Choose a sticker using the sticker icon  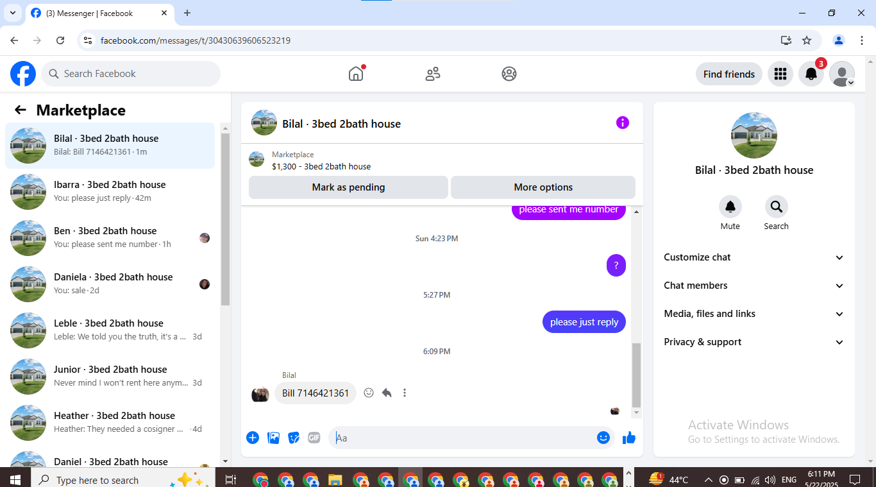click(x=294, y=438)
